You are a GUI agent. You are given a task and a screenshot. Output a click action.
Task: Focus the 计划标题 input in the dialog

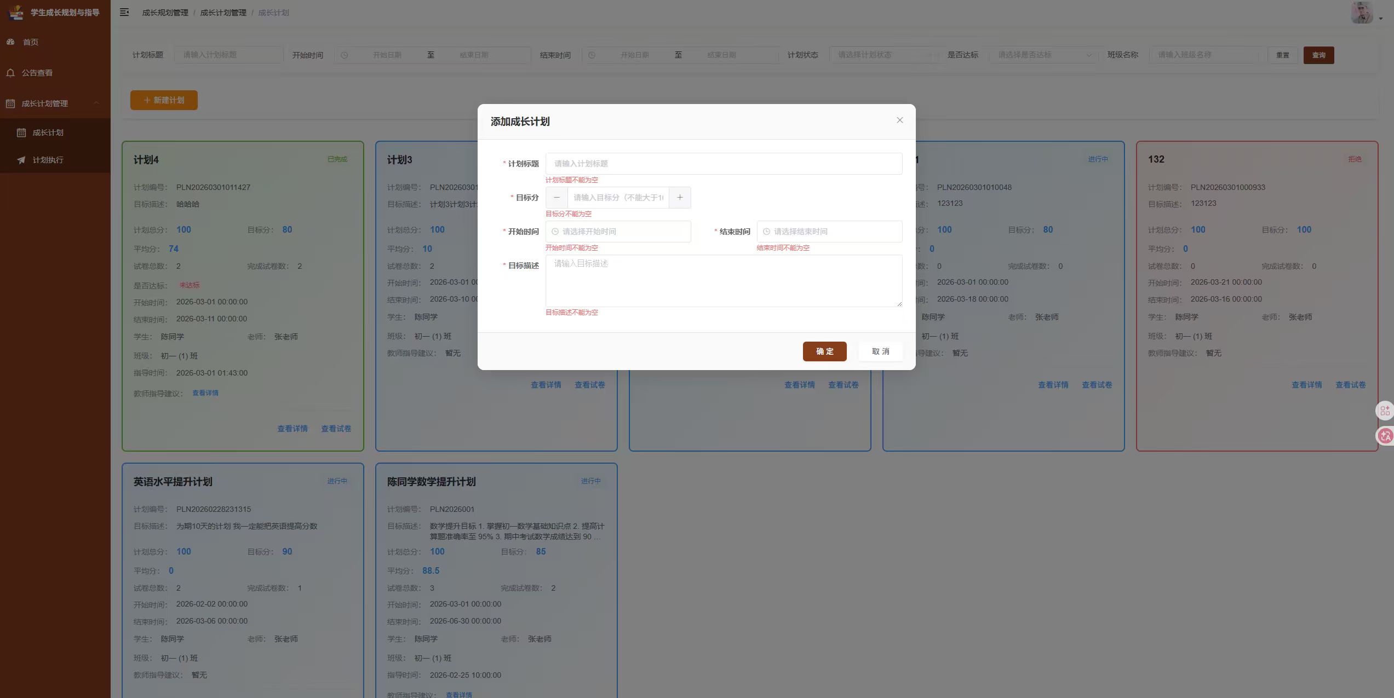pyautogui.click(x=724, y=164)
